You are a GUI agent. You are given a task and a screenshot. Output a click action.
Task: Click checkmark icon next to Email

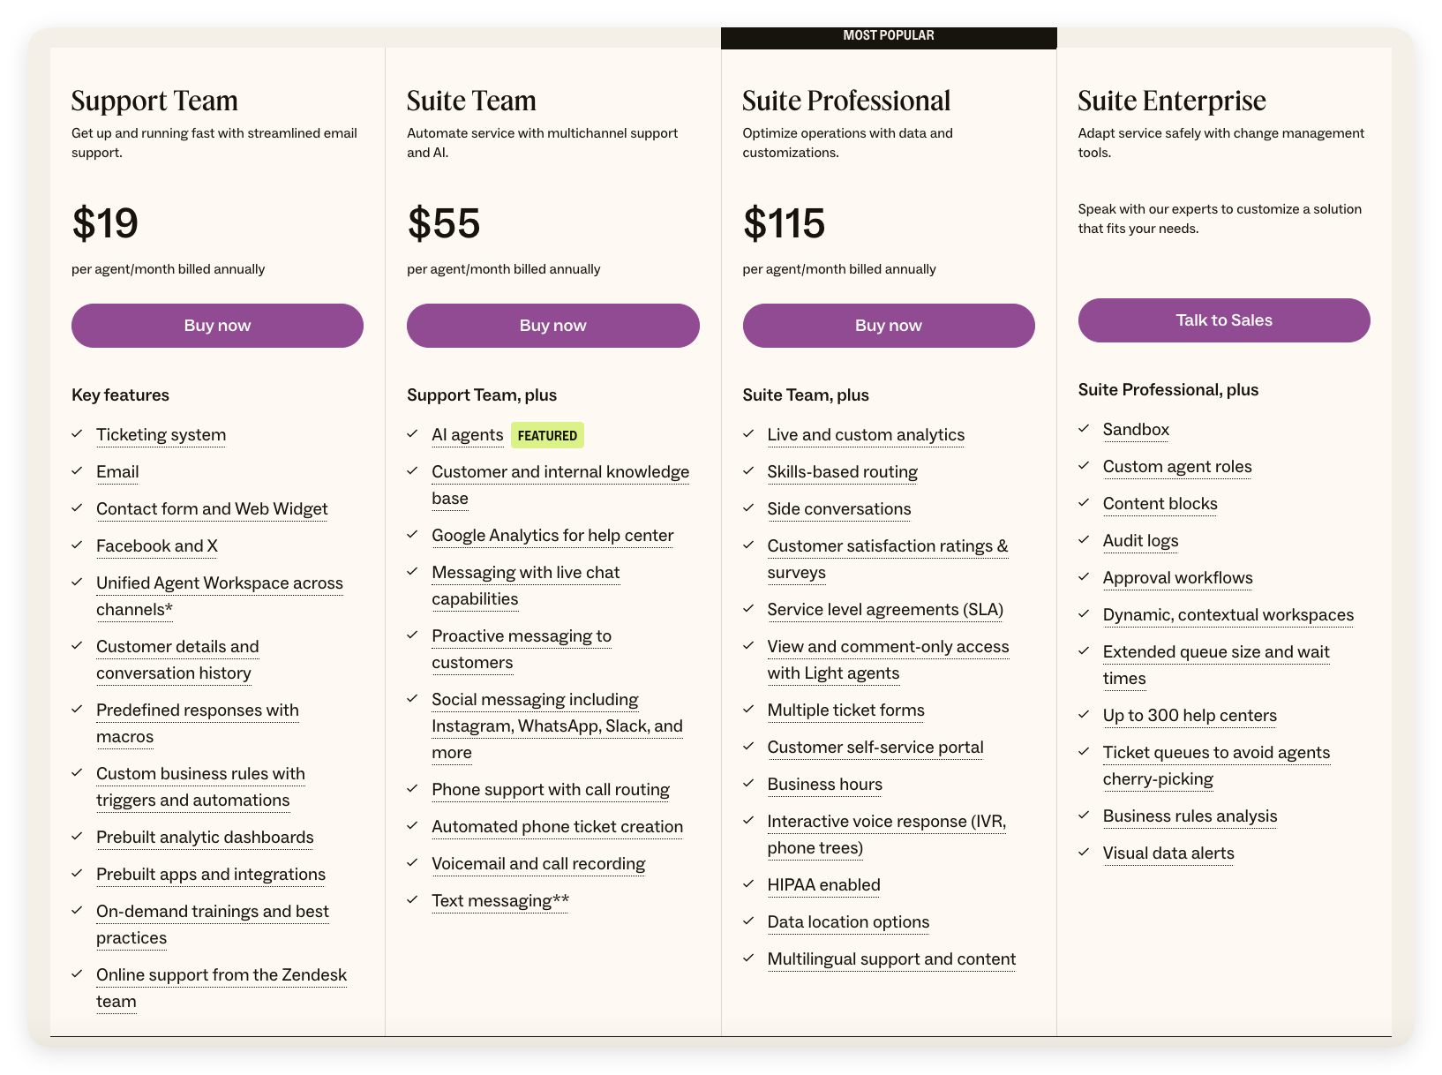click(x=77, y=471)
